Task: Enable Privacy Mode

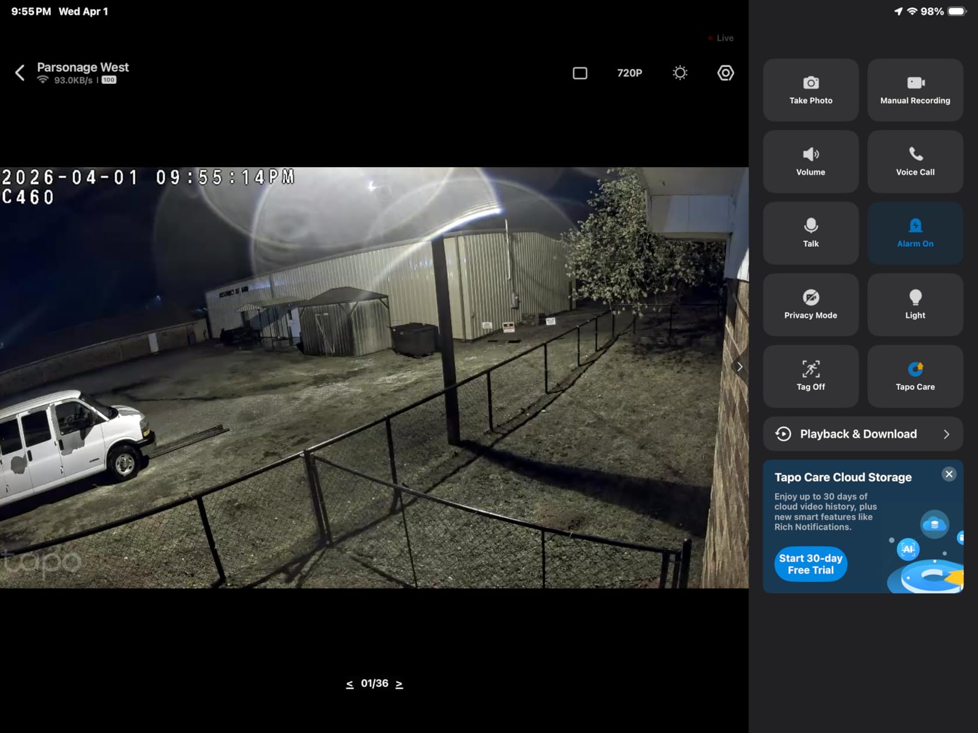Action: (x=811, y=305)
